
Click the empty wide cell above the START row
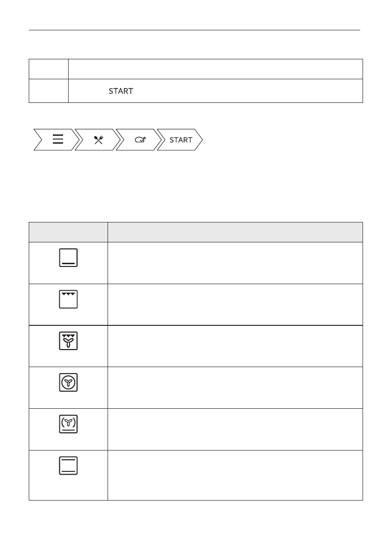215,69
